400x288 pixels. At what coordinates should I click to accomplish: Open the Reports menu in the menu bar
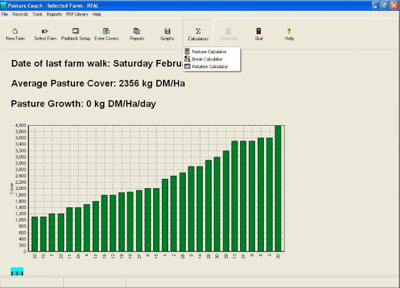pos(54,14)
